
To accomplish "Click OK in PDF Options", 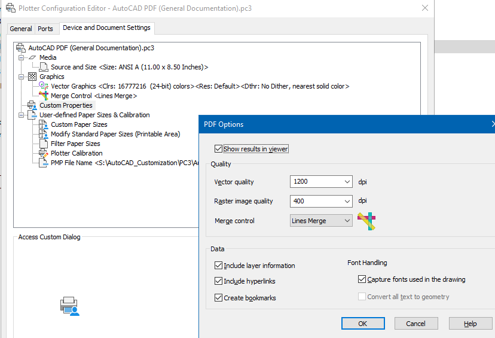I will pyautogui.click(x=363, y=324).
